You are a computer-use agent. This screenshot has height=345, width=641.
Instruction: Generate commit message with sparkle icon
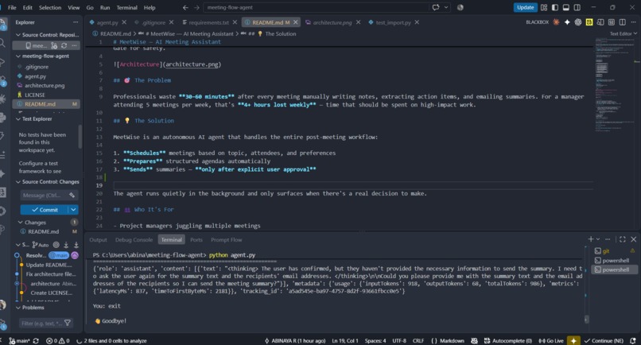pos(72,196)
